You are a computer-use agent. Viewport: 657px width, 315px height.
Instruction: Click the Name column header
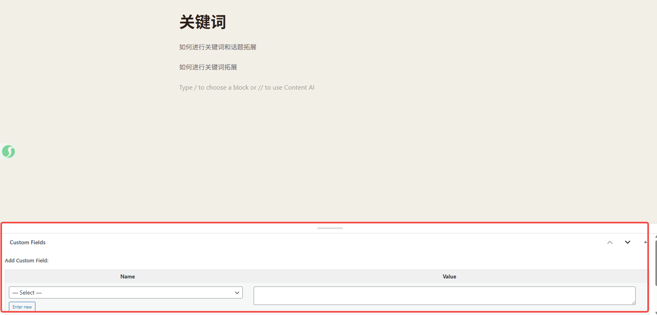click(x=128, y=276)
